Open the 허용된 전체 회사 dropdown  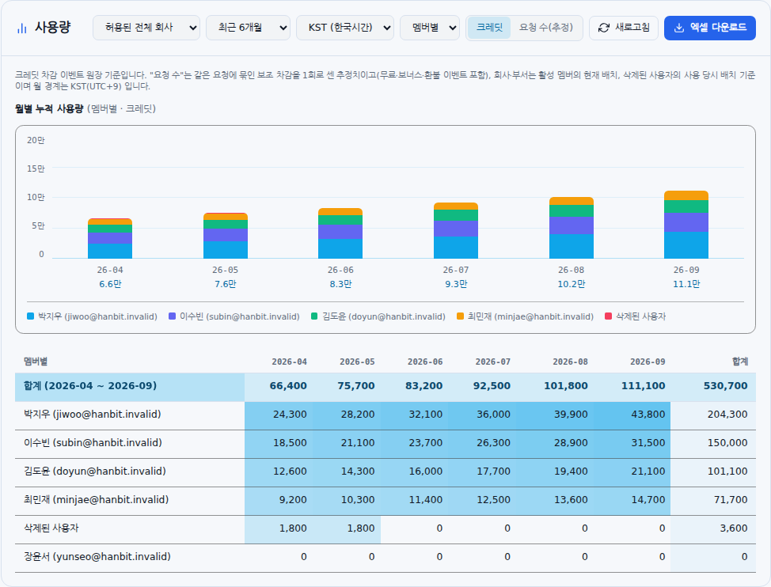tap(146, 28)
